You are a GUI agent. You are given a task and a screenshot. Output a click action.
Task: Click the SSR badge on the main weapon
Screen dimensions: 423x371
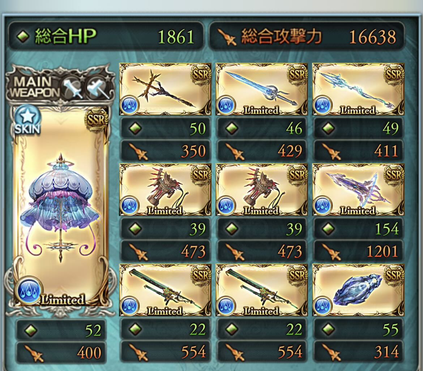click(x=97, y=118)
